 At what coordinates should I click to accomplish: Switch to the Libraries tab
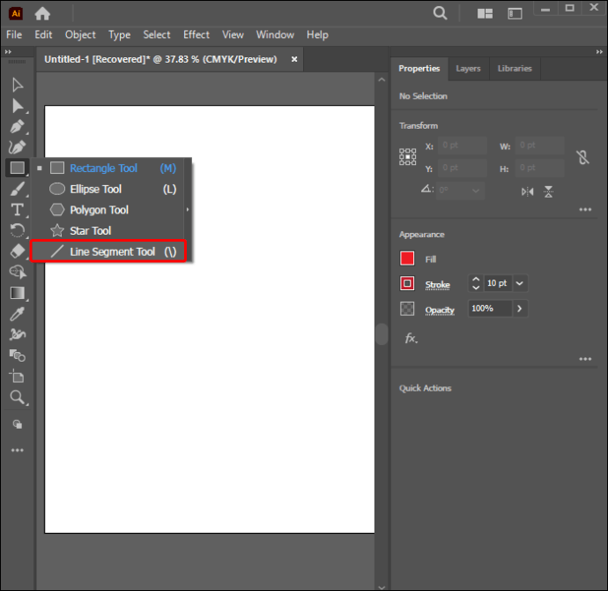(x=515, y=69)
